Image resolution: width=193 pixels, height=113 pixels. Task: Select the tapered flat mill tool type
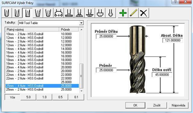click(x=38, y=13)
